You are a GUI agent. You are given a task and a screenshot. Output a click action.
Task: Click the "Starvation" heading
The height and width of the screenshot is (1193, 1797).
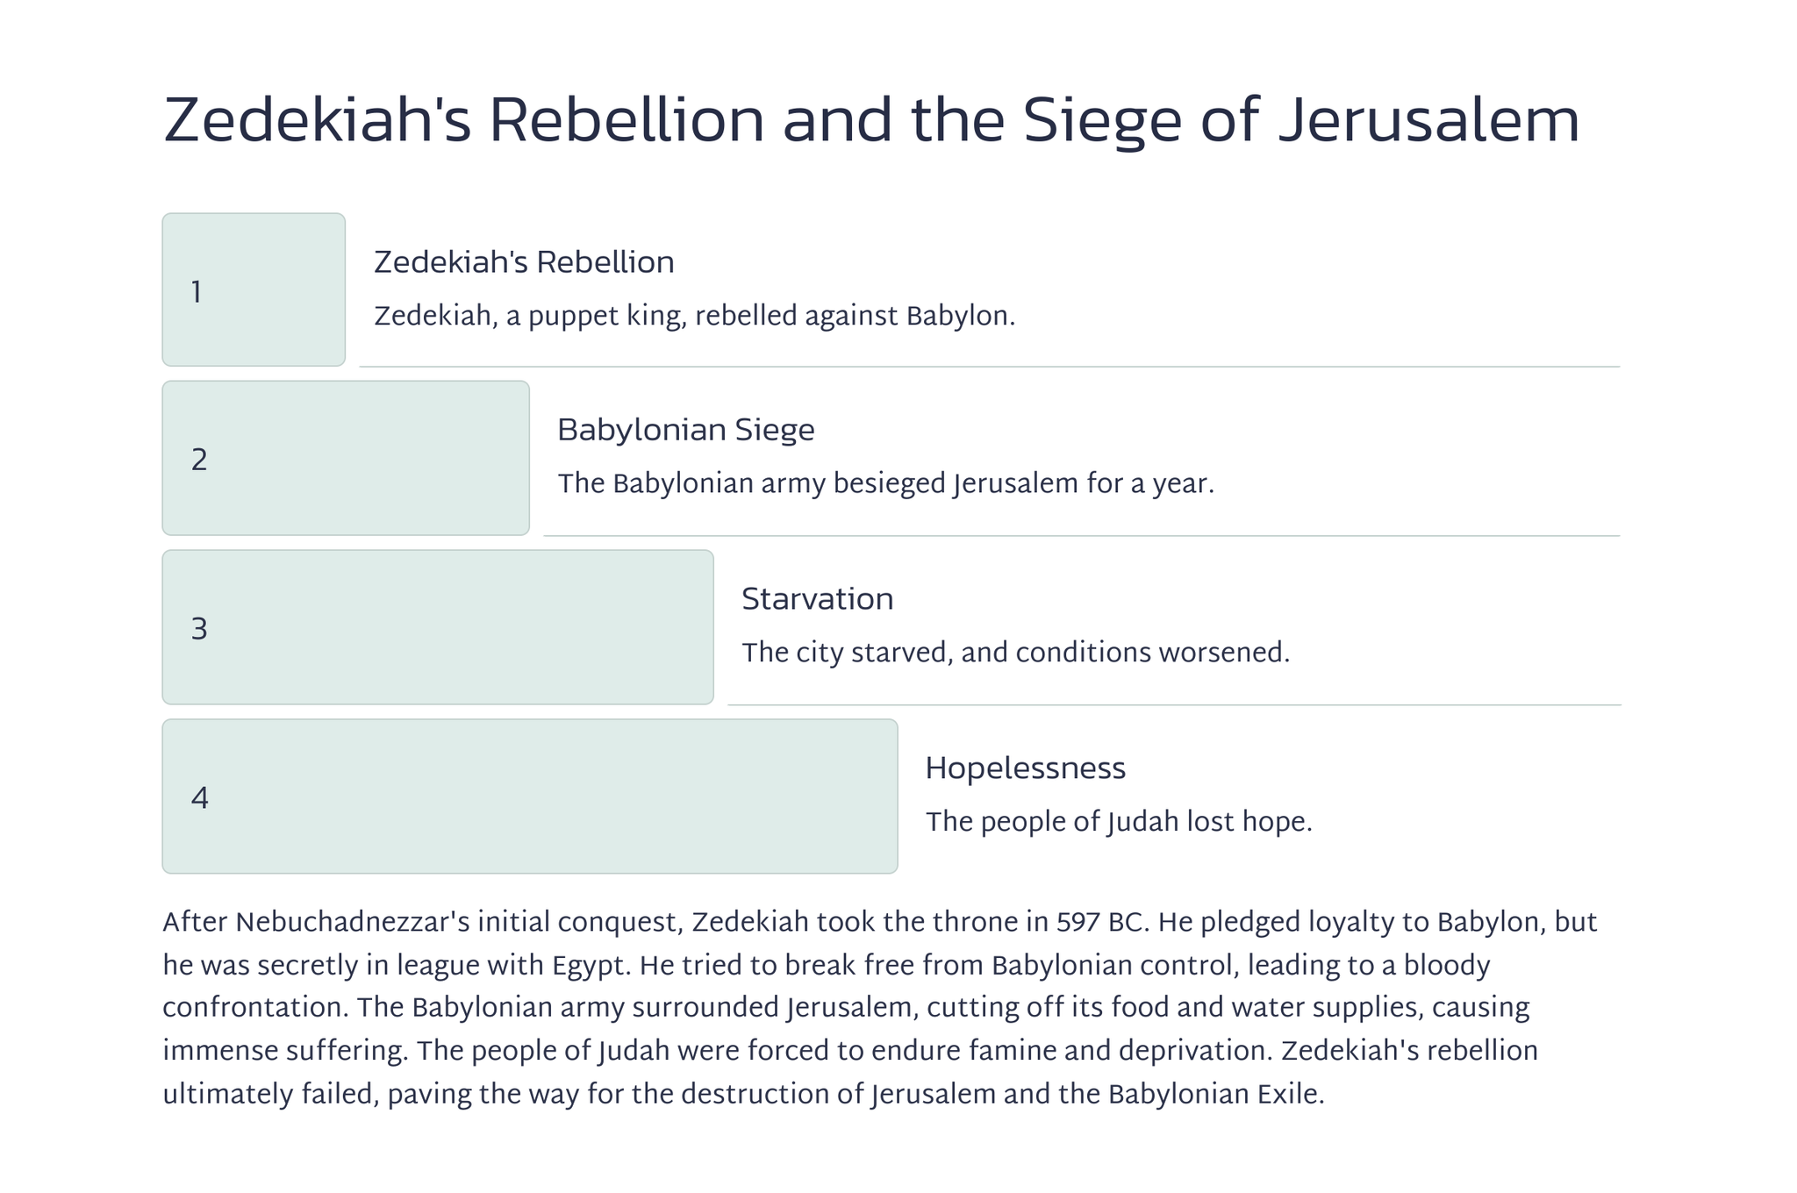817,599
